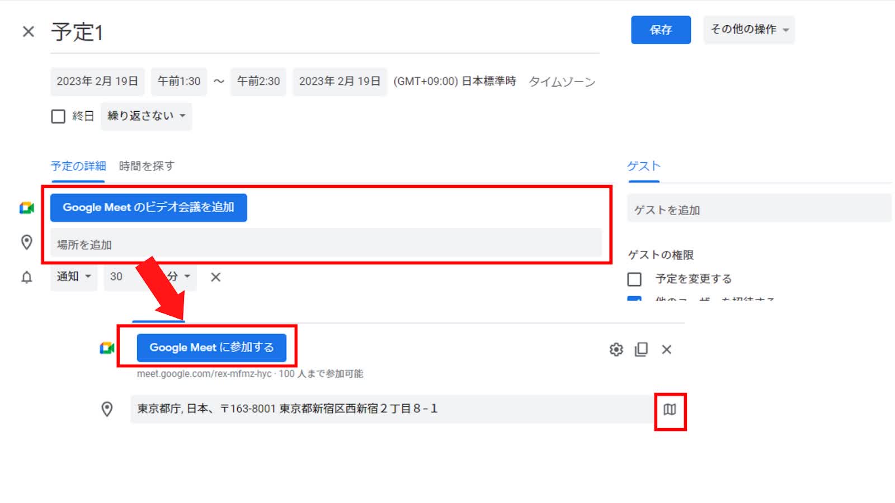Copy the Meet conference info icon
The image size is (895, 503).
click(x=641, y=349)
